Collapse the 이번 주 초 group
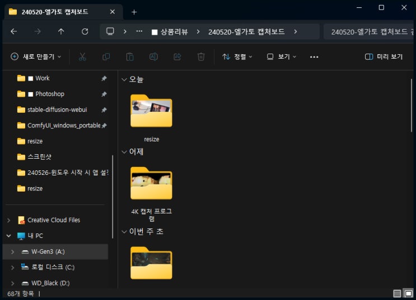The height and width of the screenshot is (300, 416). pos(124,232)
